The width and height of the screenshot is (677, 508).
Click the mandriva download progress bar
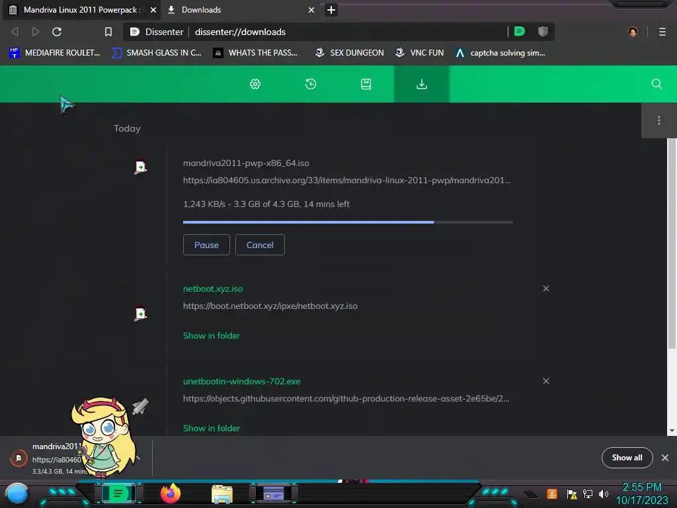pyautogui.click(x=348, y=222)
